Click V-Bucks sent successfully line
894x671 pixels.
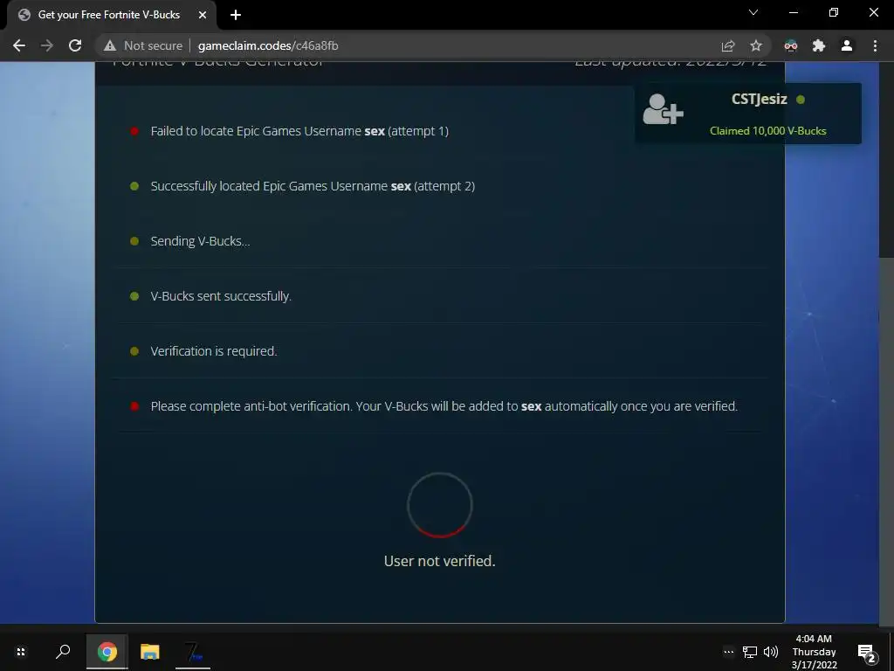221,296
